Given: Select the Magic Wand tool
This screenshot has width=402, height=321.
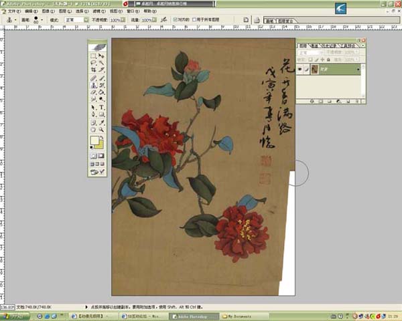Looking at the screenshot, I should [x=102, y=63].
